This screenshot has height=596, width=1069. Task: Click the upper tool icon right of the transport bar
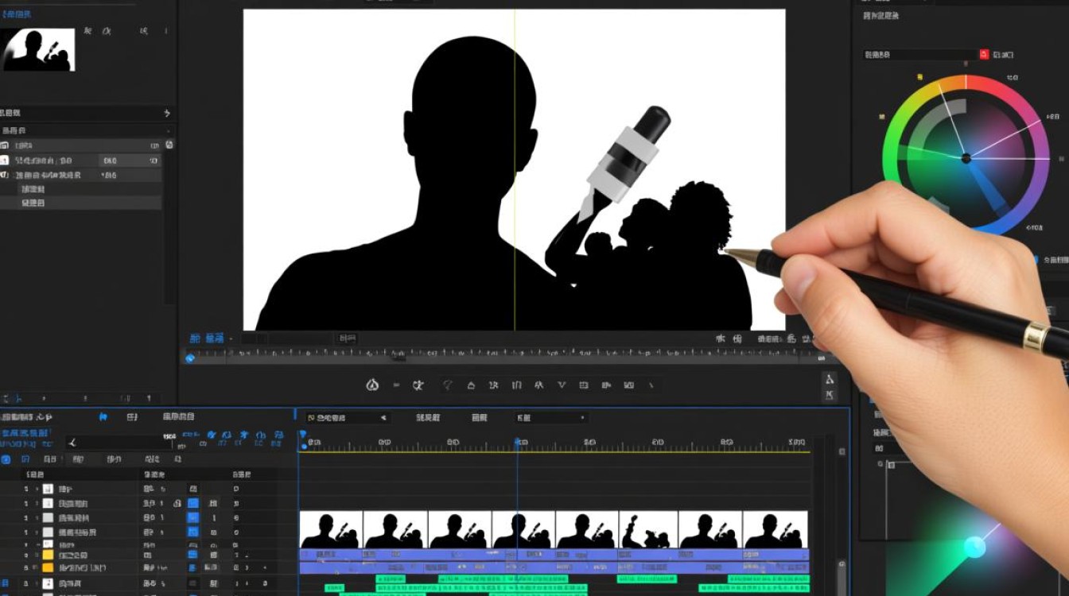click(x=830, y=379)
